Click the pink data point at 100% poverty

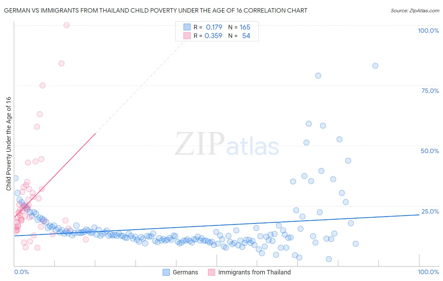coord(66,25)
